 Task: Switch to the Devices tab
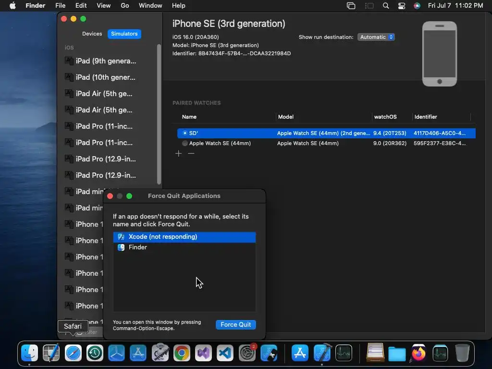coord(92,34)
